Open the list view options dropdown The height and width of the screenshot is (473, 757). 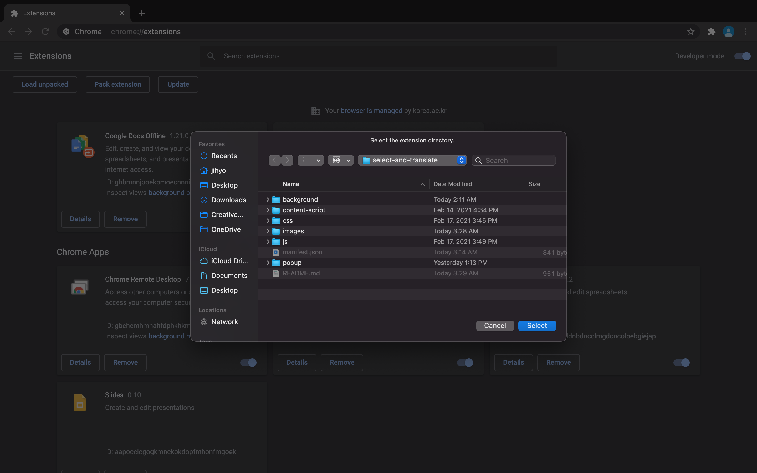(x=310, y=160)
